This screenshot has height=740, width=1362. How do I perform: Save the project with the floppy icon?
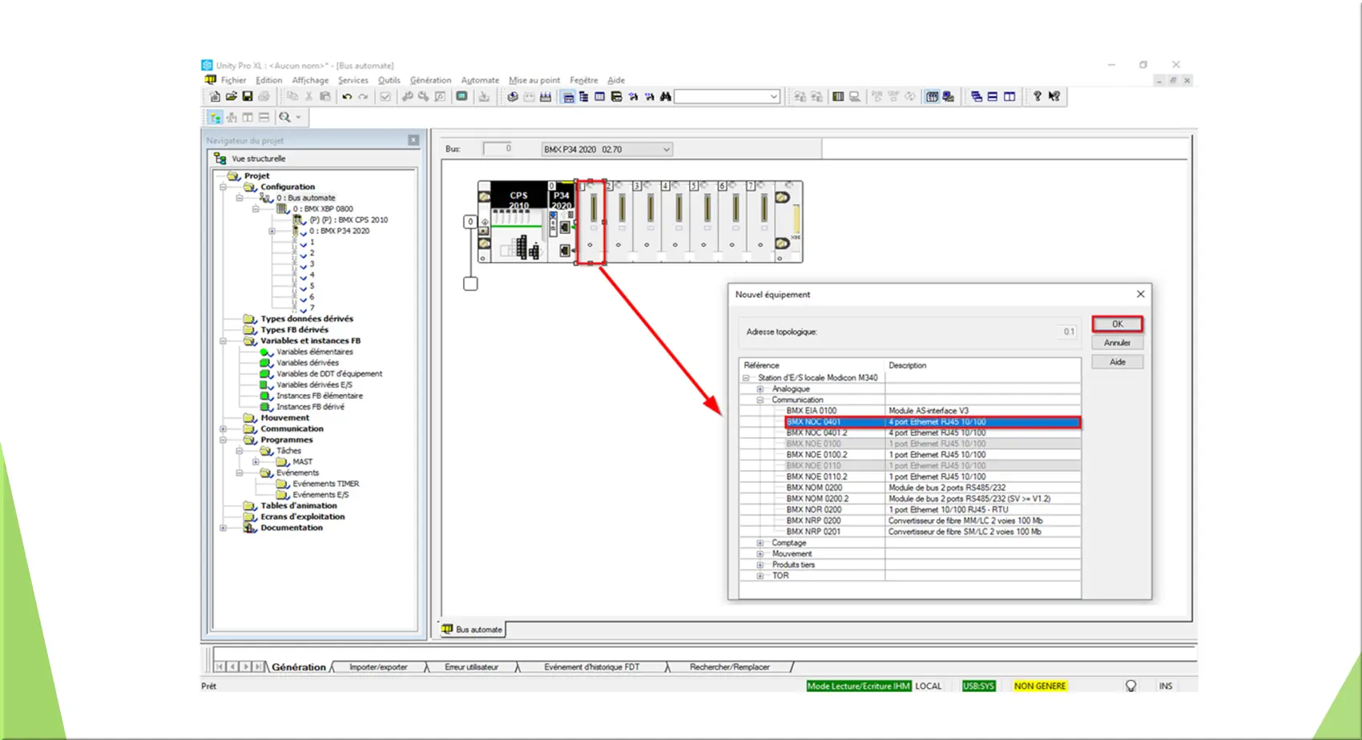[x=248, y=97]
